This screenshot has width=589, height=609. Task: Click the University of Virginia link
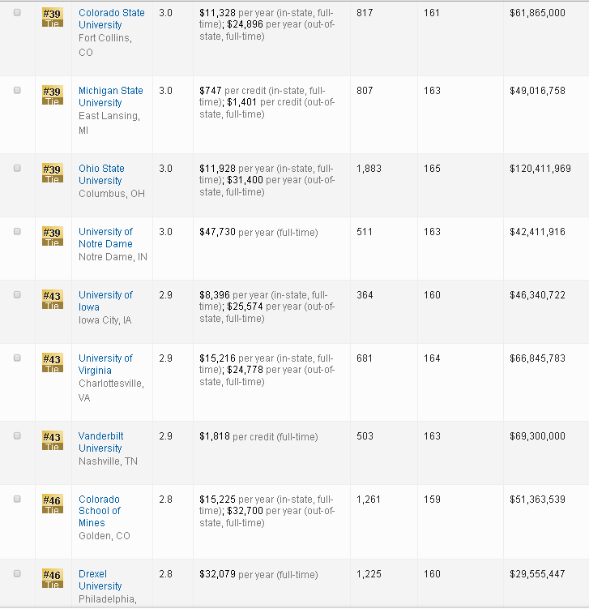click(105, 364)
